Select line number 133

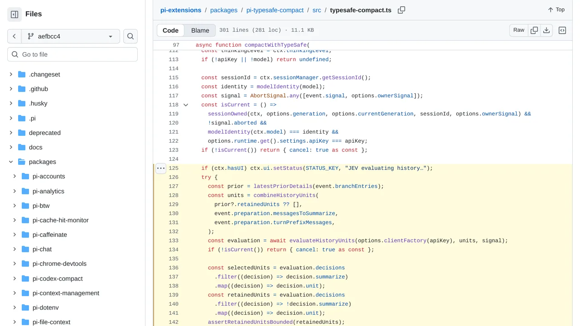coord(174,240)
